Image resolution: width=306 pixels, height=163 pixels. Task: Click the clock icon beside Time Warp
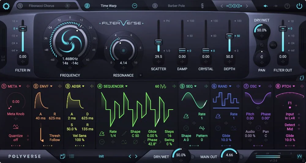135,6
